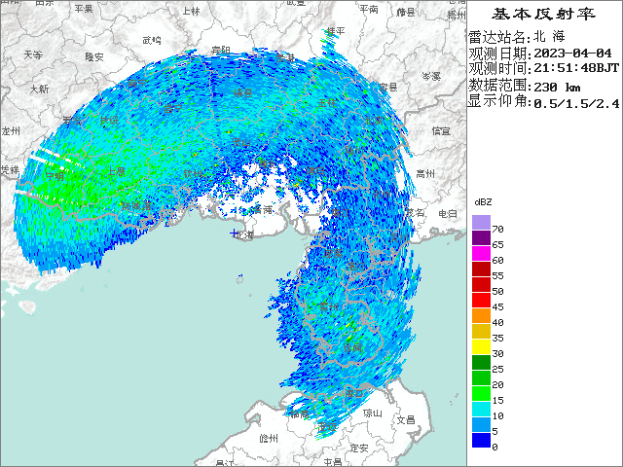Click the 高州 city label

(425, 173)
